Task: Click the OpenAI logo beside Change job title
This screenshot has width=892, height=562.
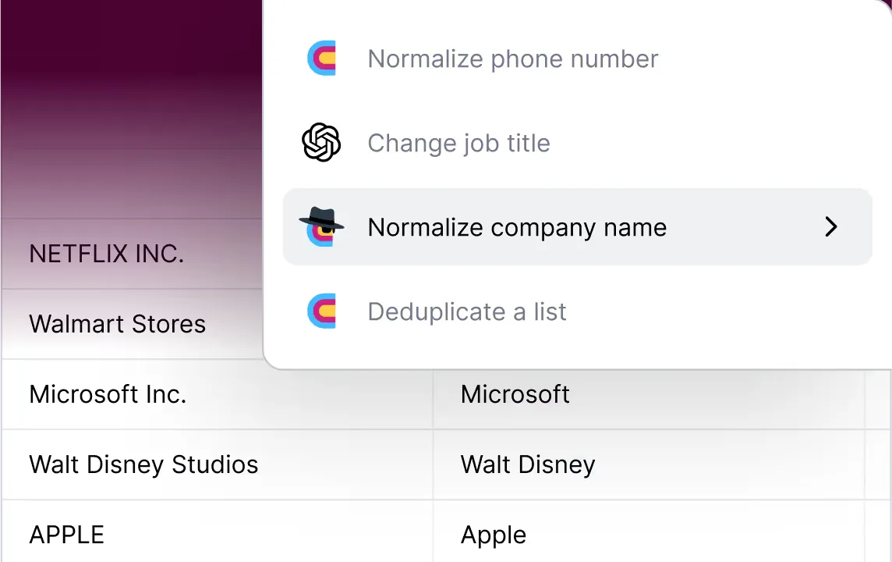Action: (x=321, y=143)
